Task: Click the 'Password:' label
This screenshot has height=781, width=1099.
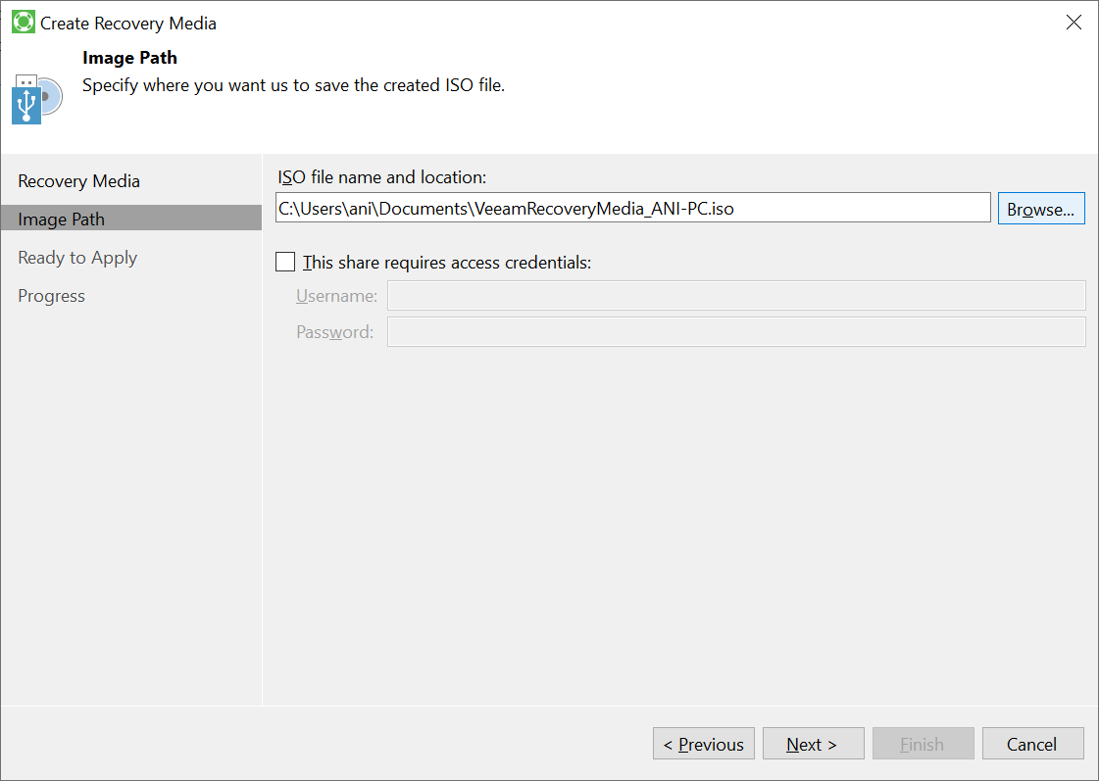Action: (334, 332)
